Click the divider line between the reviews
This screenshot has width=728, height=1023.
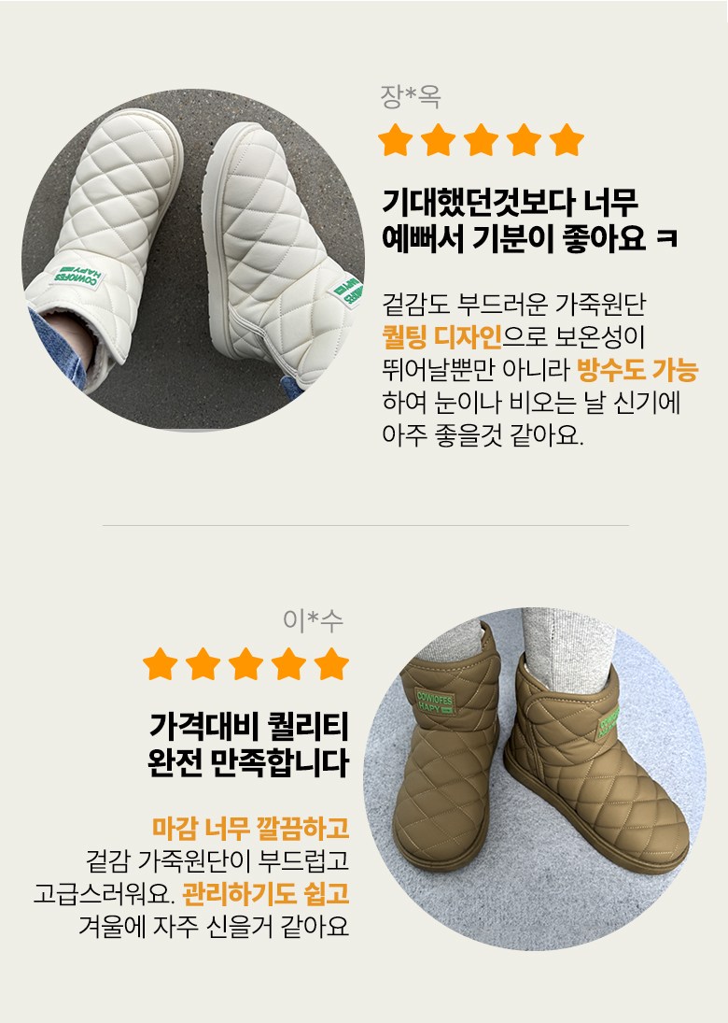[366, 525]
